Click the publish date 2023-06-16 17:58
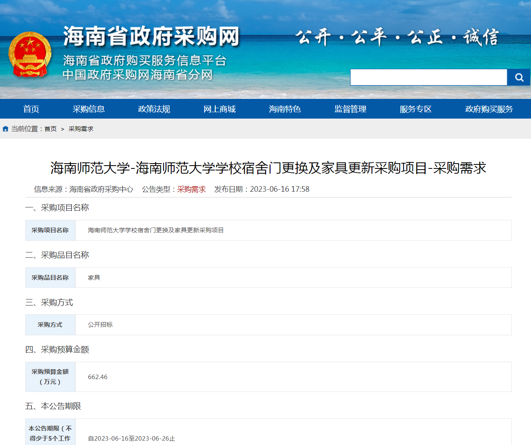Screen dimensions: 531x445 (280, 189)
